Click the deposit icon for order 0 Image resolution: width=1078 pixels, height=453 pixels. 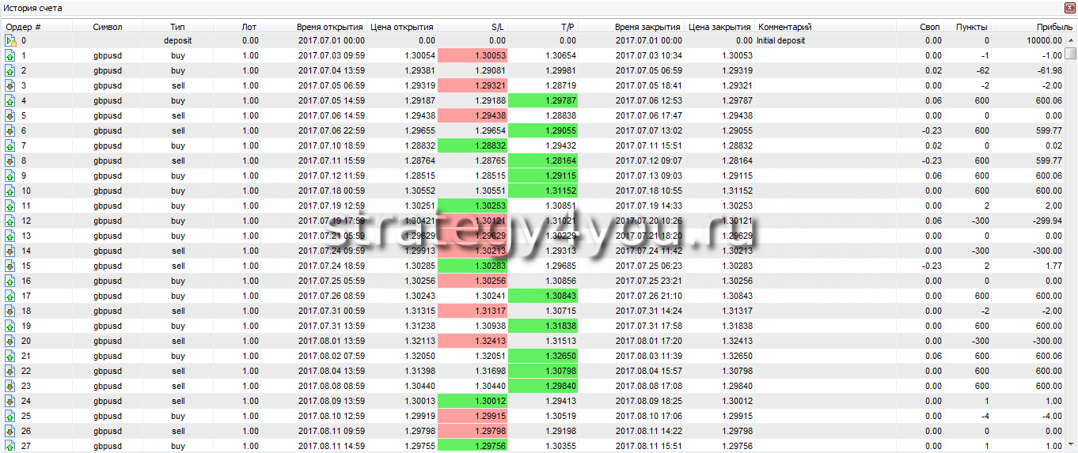pos(10,40)
